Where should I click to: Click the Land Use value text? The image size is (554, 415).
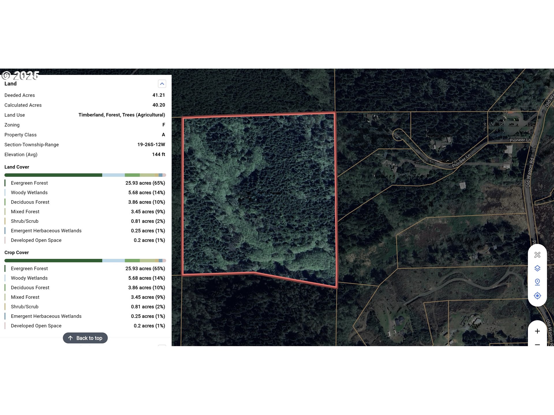[x=121, y=115]
